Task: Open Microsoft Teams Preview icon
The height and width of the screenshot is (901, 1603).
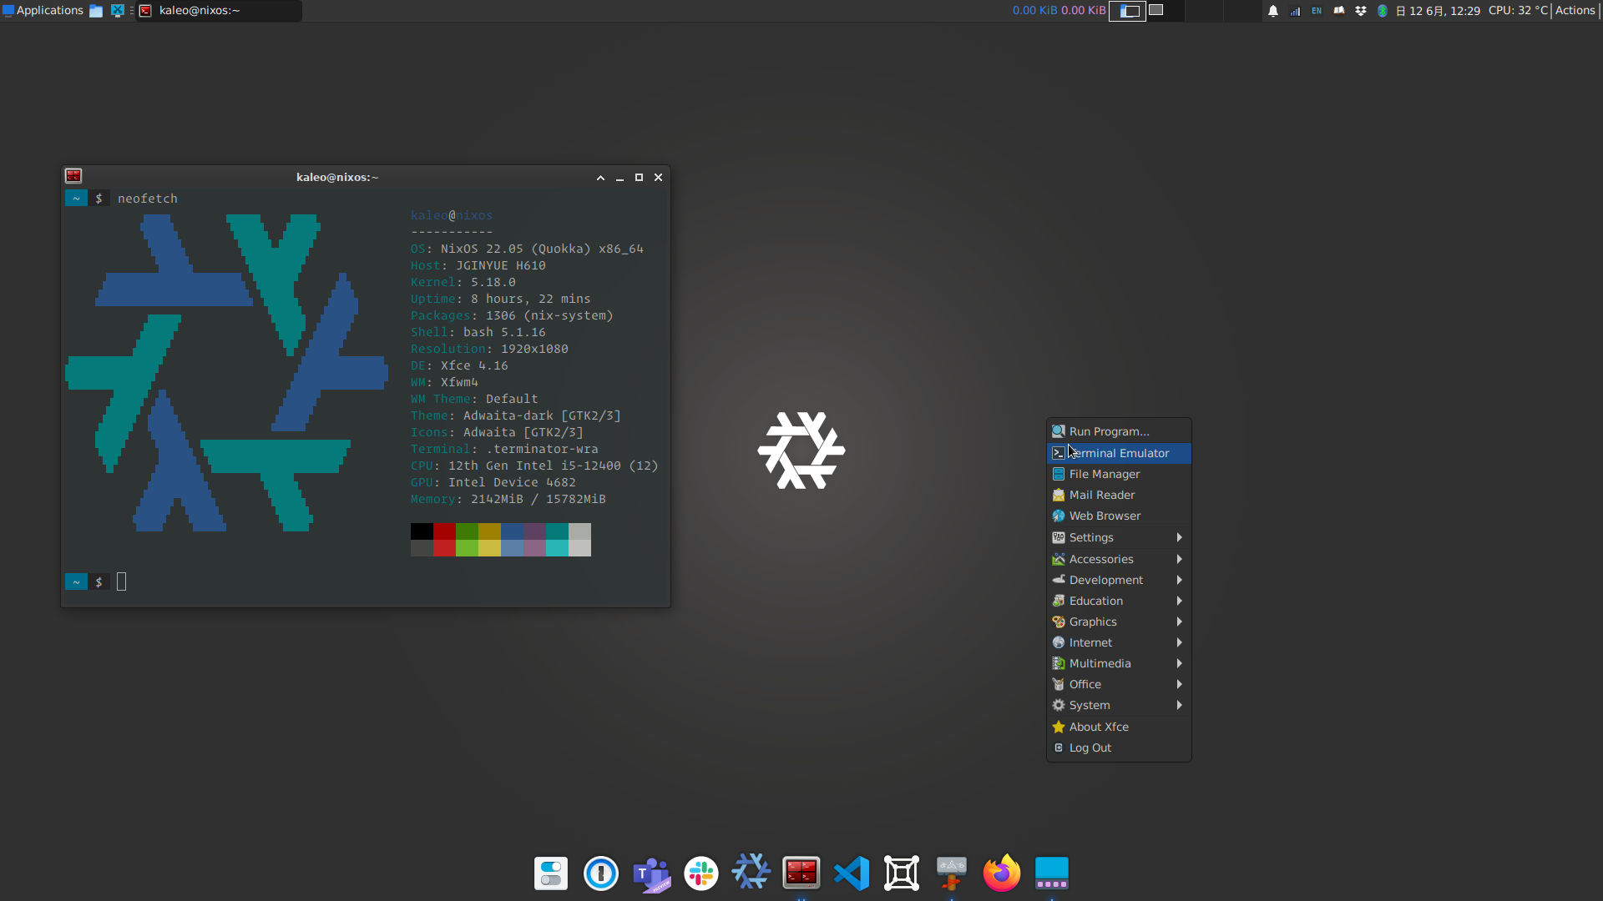Action: tap(650, 873)
